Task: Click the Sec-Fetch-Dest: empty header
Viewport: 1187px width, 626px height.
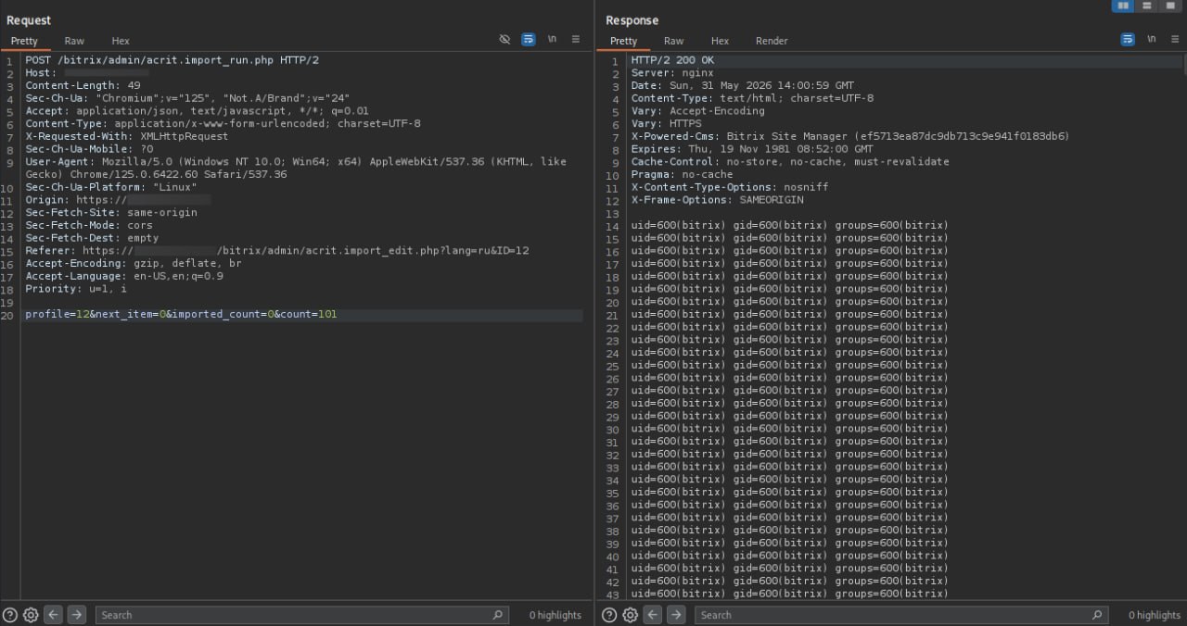Action: (x=92, y=238)
